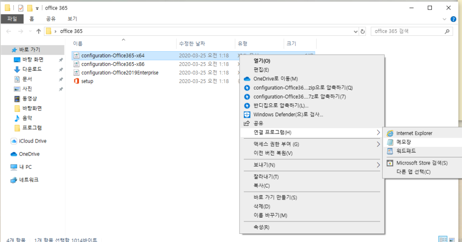Choose 편집(E) in the context menu

[x=312, y=70]
